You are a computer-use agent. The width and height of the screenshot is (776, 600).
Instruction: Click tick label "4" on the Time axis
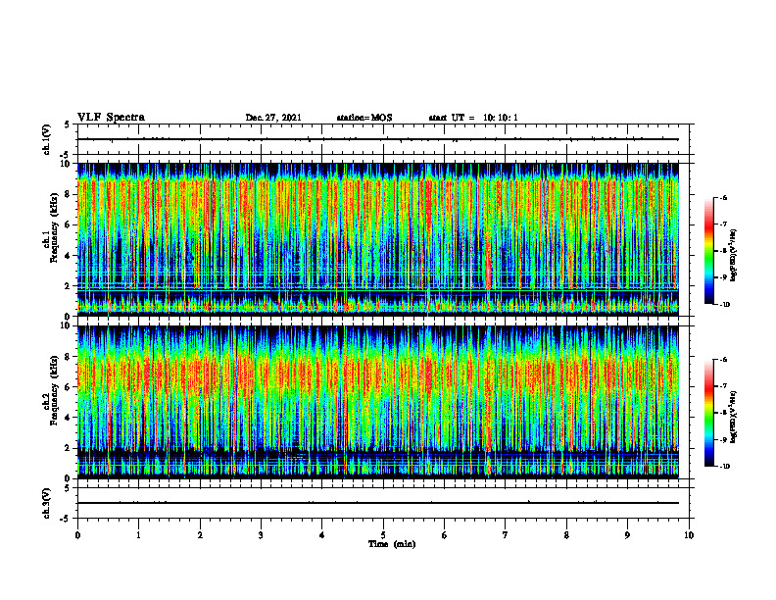coord(322,535)
